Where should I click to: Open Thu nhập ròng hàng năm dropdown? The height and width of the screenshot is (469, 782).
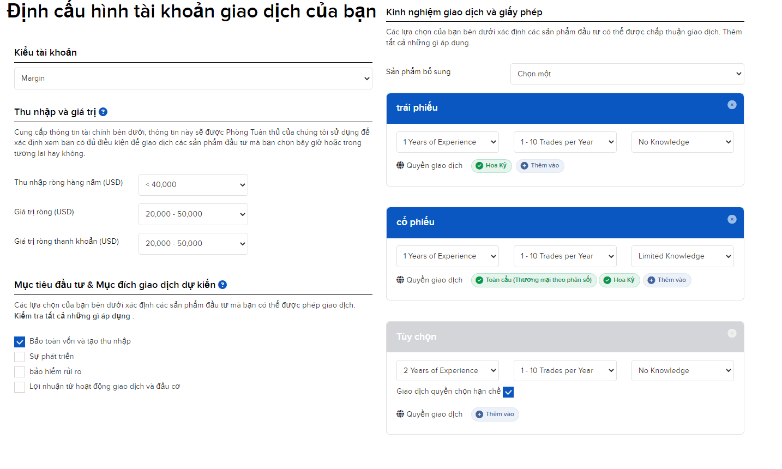click(193, 185)
